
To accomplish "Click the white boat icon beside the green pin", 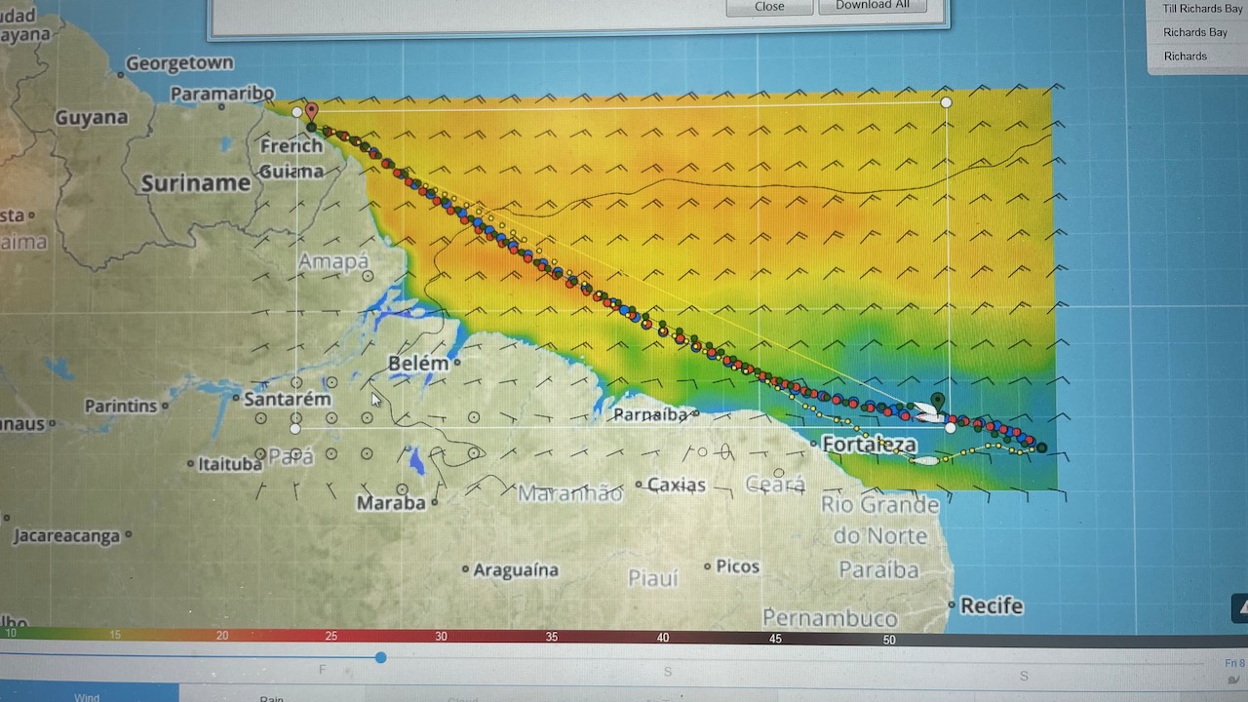I will pos(924,413).
